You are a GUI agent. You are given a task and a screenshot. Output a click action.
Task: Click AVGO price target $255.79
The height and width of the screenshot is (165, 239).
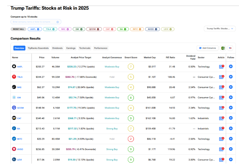pyautogui.click(x=70, y=149)
